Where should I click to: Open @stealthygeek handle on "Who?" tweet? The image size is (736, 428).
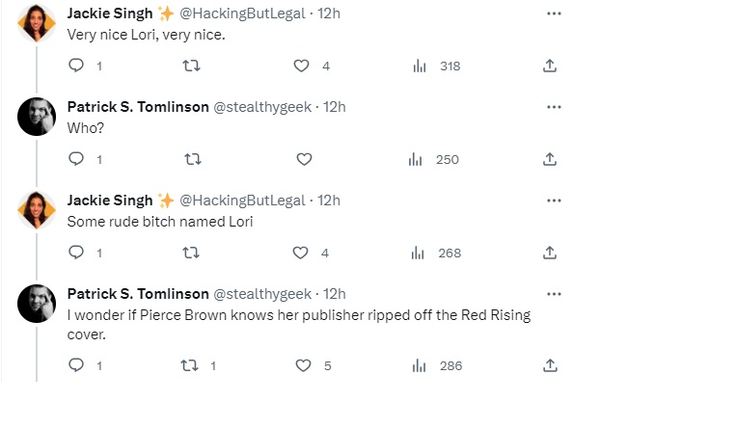261,107
